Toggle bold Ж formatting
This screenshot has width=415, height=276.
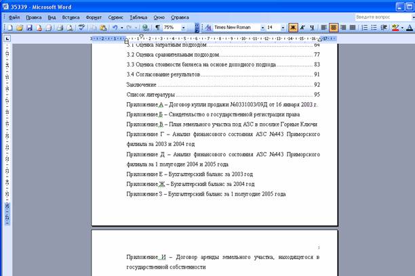tap(293, 28)
